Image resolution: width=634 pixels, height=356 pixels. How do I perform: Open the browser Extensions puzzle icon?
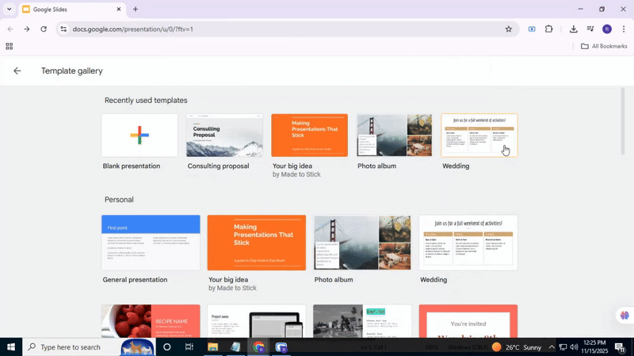(548, 29)
